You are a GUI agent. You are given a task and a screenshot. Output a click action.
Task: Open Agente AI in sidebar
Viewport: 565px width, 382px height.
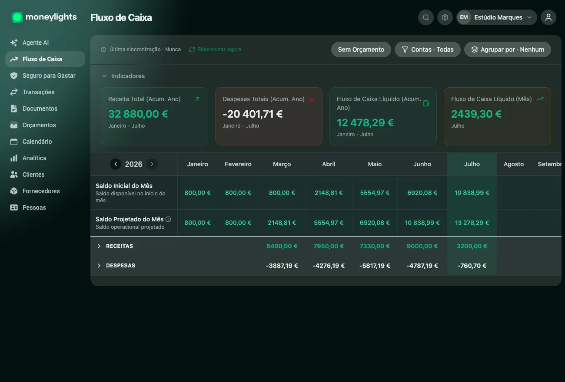[x=45, y=43]
